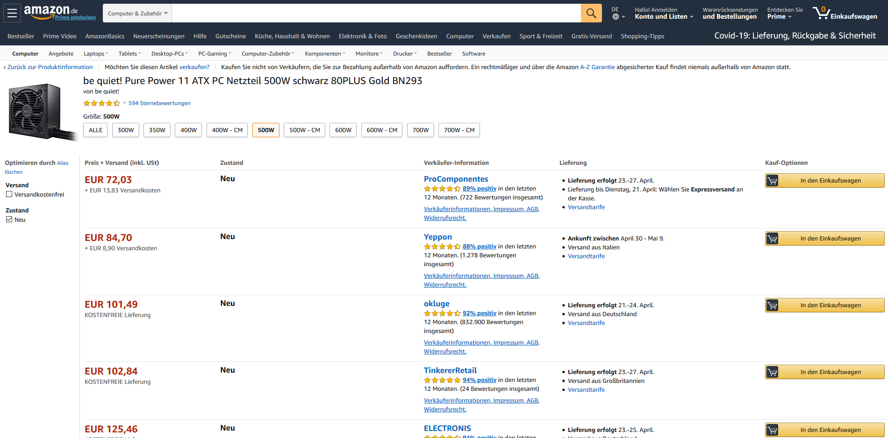Image resolution: width=888 pixels, height=438 pixels.
Task: Open Bestseller in the top navigation
Action: coord(21,36)
